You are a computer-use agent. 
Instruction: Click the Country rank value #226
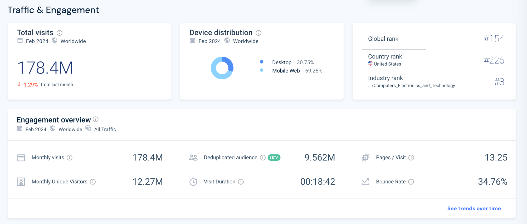pos(494,60)
